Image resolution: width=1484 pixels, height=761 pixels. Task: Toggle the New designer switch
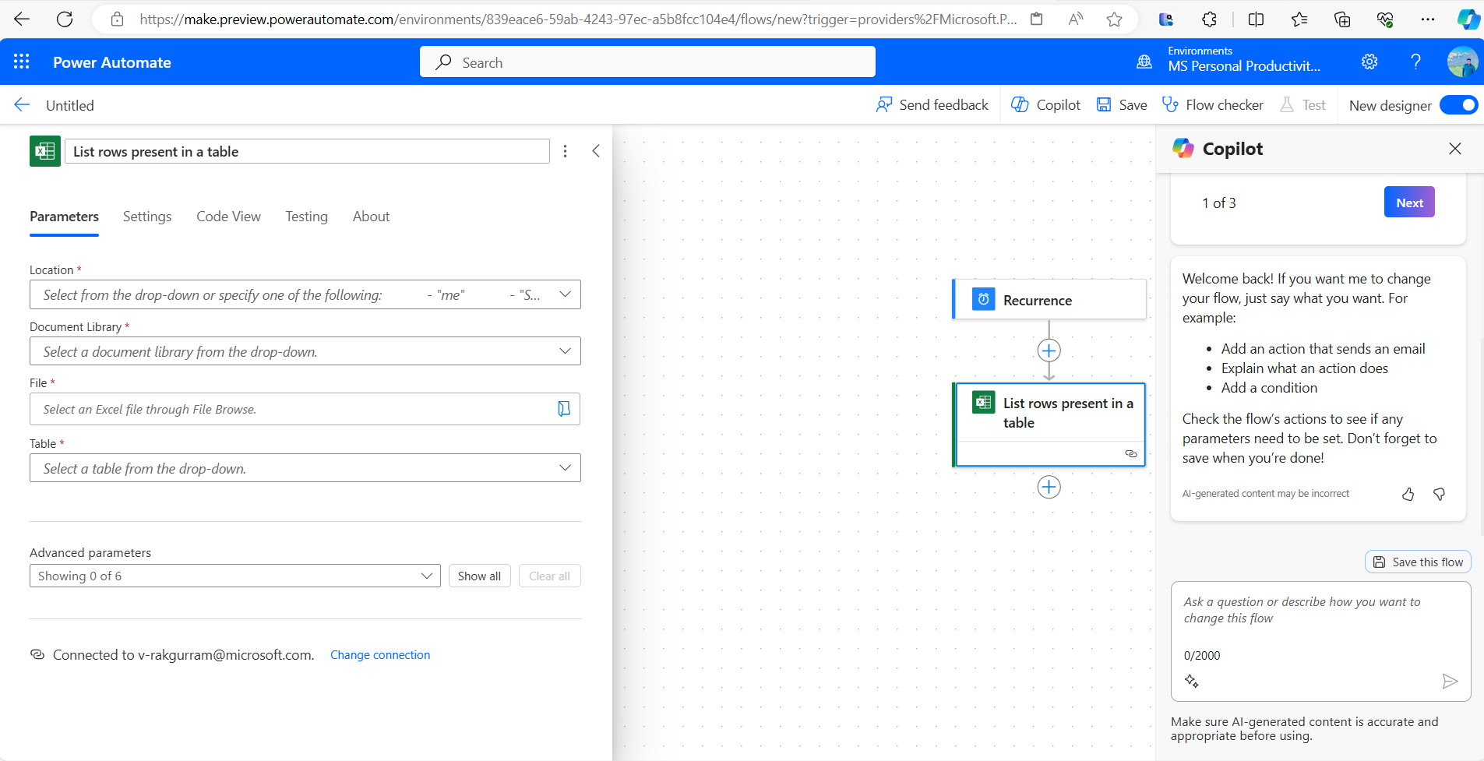(x=1458, y=105)
